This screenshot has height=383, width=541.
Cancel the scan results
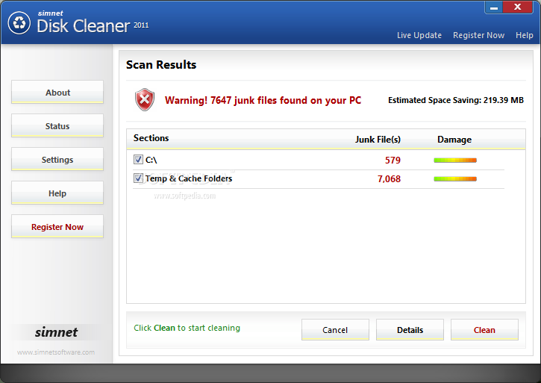pos(335,330)
